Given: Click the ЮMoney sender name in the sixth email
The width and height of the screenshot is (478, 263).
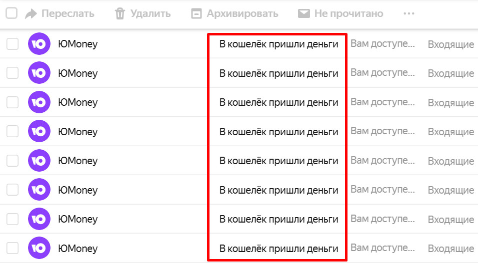Looking at the screenshot, I should [77, 190].
